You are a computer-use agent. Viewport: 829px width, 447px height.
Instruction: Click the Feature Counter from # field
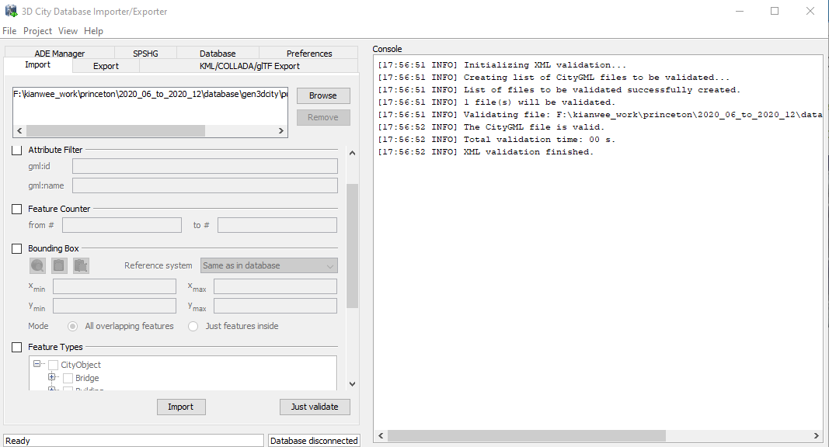122,225
